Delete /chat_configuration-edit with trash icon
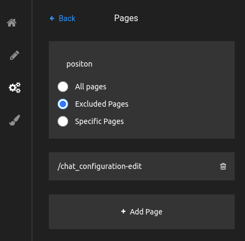Viewport: 245px width, 241px height. pos(223,166)
